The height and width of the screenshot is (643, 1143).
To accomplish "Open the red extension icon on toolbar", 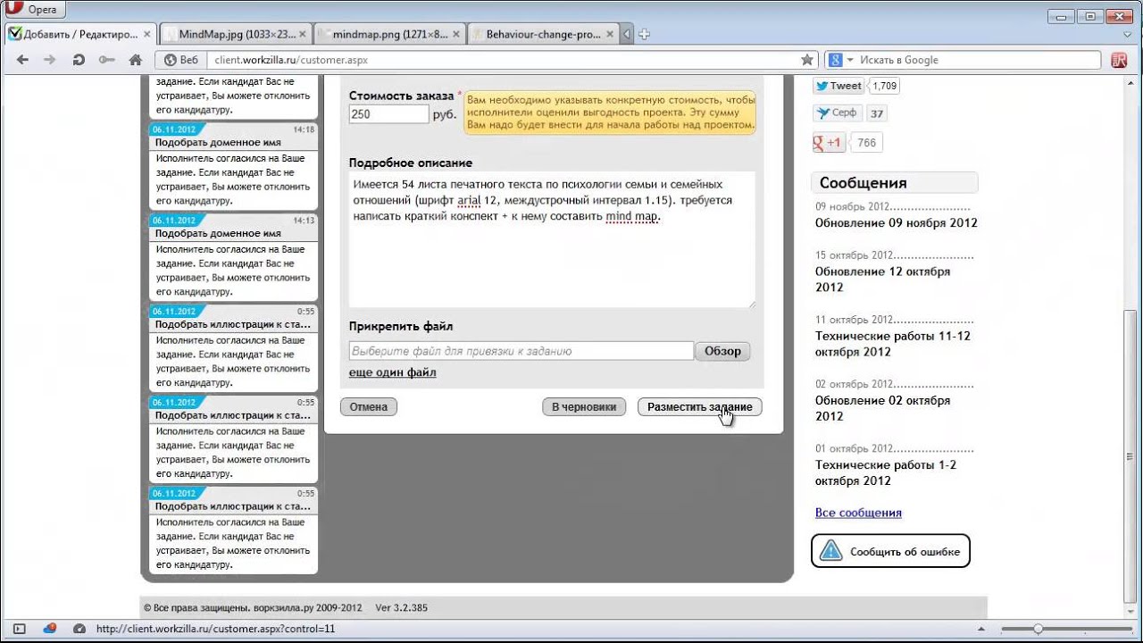I will 1119,60.
